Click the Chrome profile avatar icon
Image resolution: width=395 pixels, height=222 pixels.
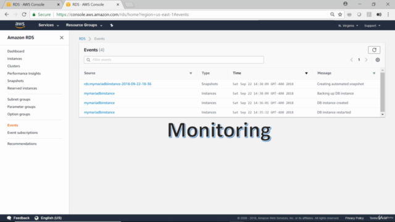(x=346, y=4)
